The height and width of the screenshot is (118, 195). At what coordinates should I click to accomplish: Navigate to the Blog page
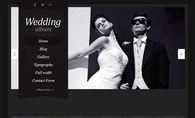coord(43,49)
